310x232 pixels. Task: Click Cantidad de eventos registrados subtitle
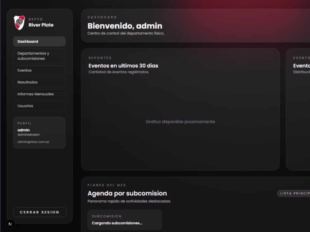pos(119,72)
